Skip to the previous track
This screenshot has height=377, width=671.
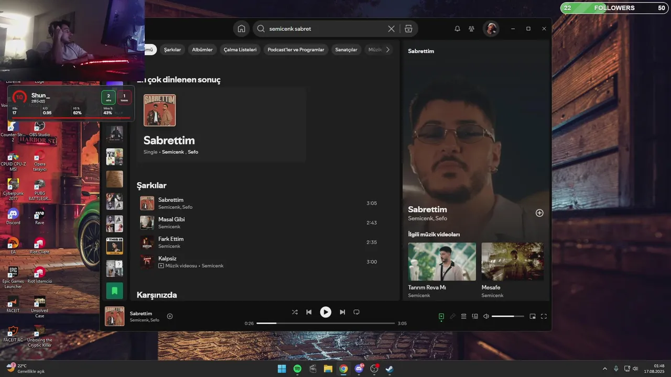tap(309, 312)
